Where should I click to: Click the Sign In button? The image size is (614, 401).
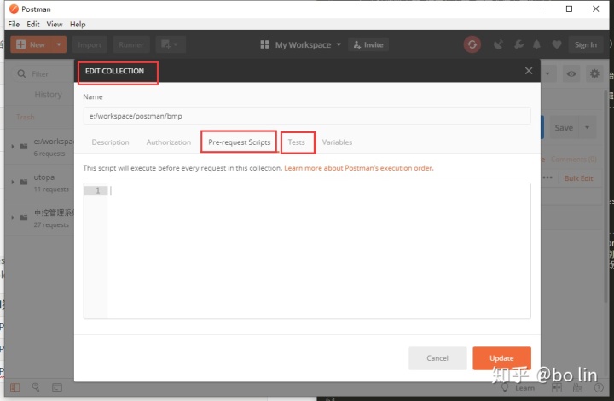click(x=586, y=44)
